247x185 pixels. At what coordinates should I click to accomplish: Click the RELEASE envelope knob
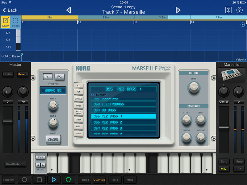201,138
